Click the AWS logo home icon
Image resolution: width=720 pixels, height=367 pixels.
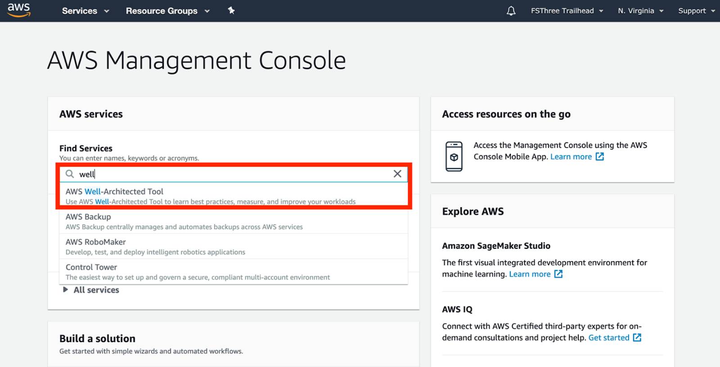tap(19, 10)
